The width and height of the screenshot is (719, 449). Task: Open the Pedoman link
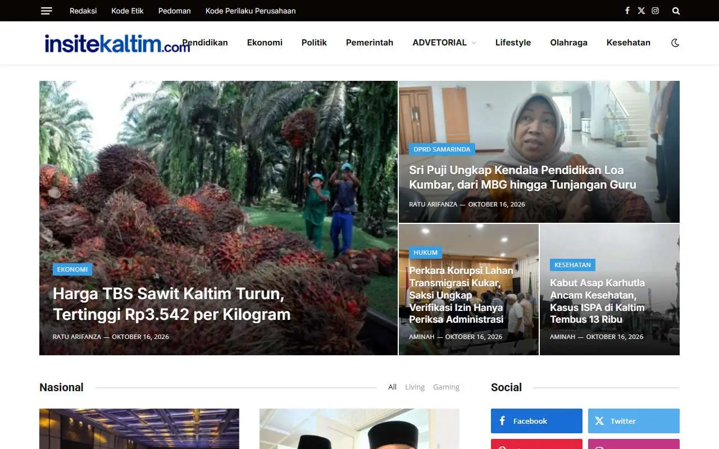[175, 11]
